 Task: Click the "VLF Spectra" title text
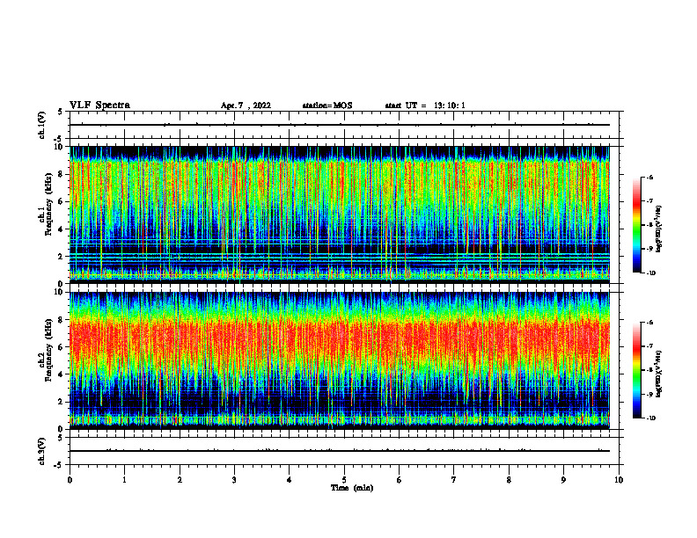[99, 105]
